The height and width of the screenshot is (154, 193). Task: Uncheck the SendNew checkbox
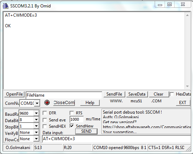pyautogui.click(x=72, y=126)
